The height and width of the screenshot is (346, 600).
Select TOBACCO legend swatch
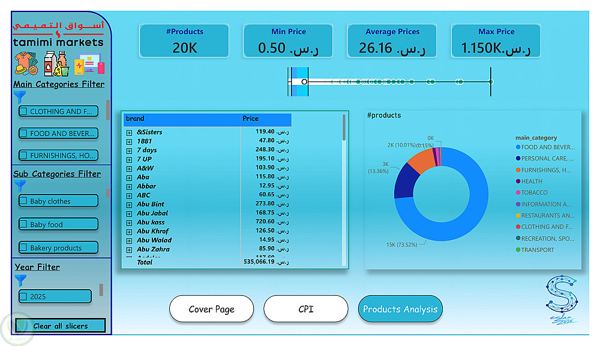point(518,193)
